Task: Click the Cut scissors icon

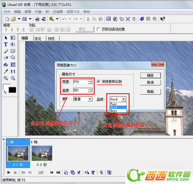Action: coord(88,19)
